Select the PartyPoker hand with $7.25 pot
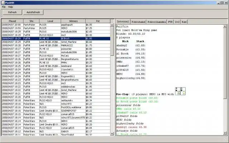Screen dimensions: 229x143 pyautogui.click(x=56, y=28)
